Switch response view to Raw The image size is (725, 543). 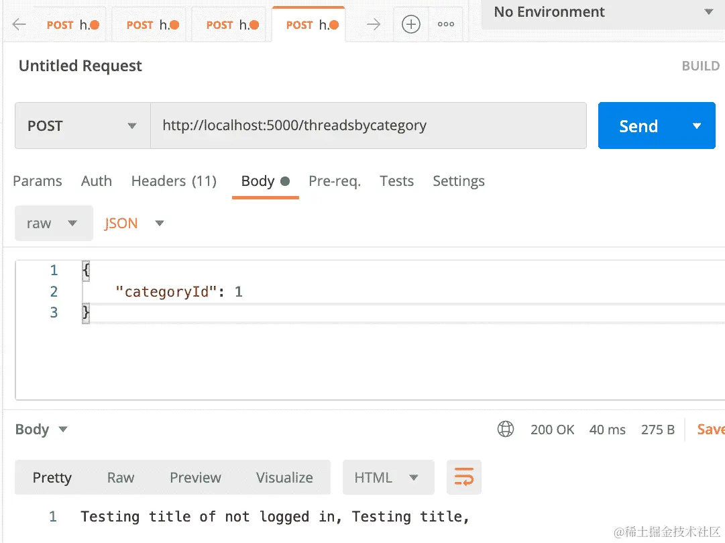click(121, 477)
